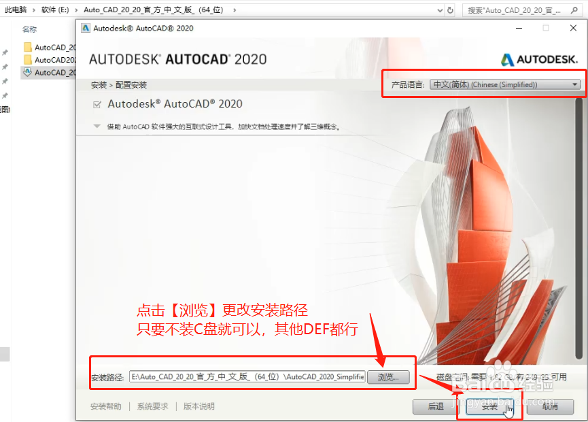Image resolution: width=588 pixels, height=422 pixels.
Task: Minimize the AutoCAD installer window
Action: (x=519, y=28)
